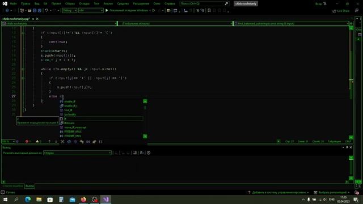Click the bookmark toolbar icon
This screenshot has width=363, height=204.
pos(209,10)
